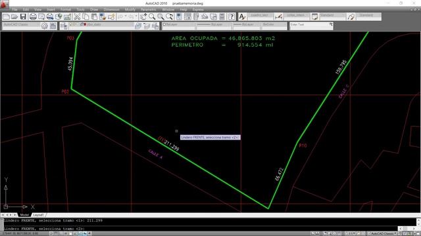Click the command line input
Screen dimensions: 421x236
coord(200,229)
